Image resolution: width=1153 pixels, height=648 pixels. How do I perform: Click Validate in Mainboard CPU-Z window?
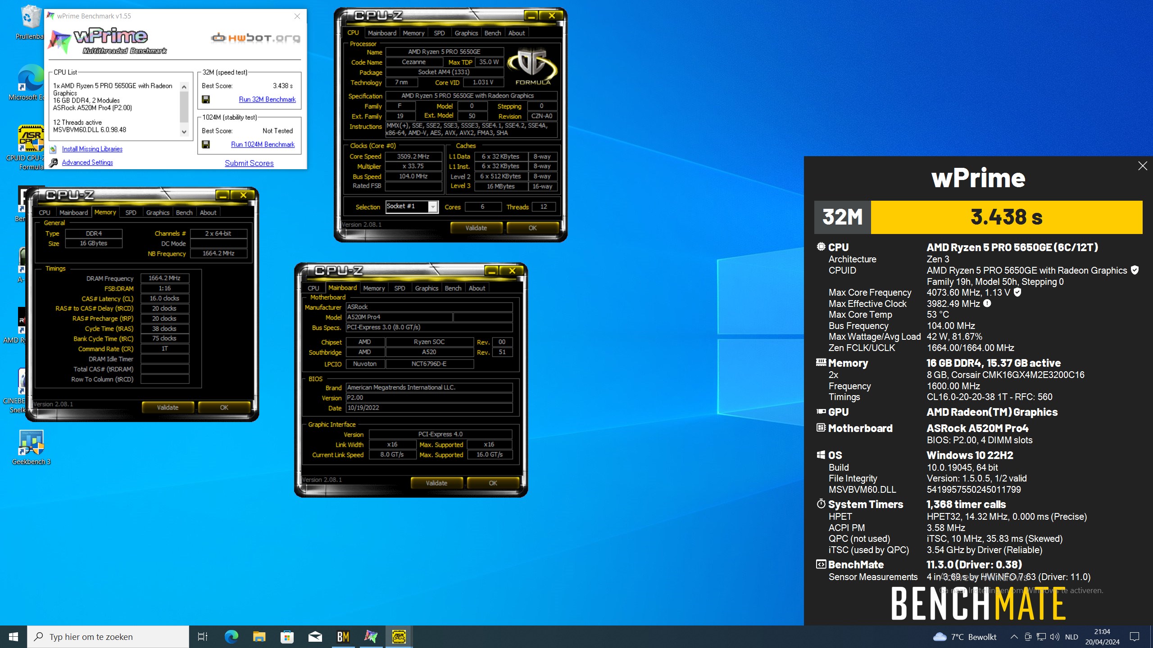pos(436,483)
